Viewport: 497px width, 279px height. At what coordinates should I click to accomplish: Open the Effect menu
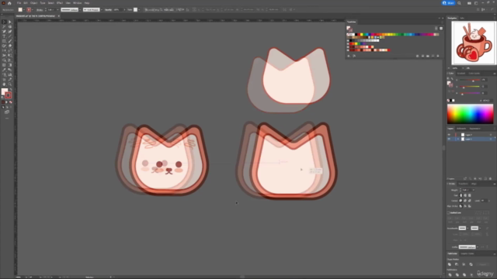tap(60, 3)
